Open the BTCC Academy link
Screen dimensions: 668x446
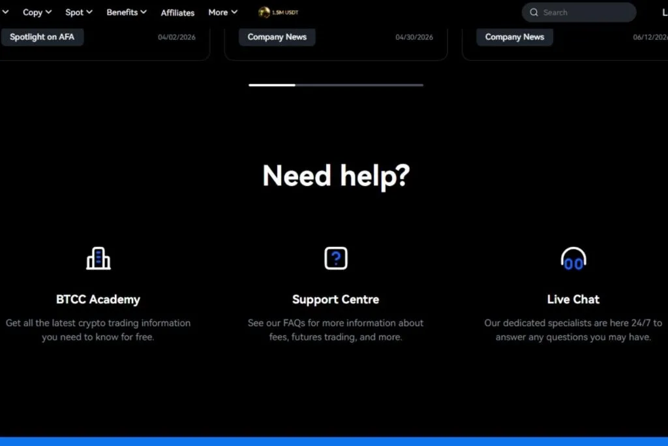[x=98, y=299]
